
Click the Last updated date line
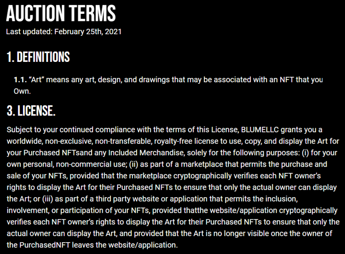tap(63, 32)
